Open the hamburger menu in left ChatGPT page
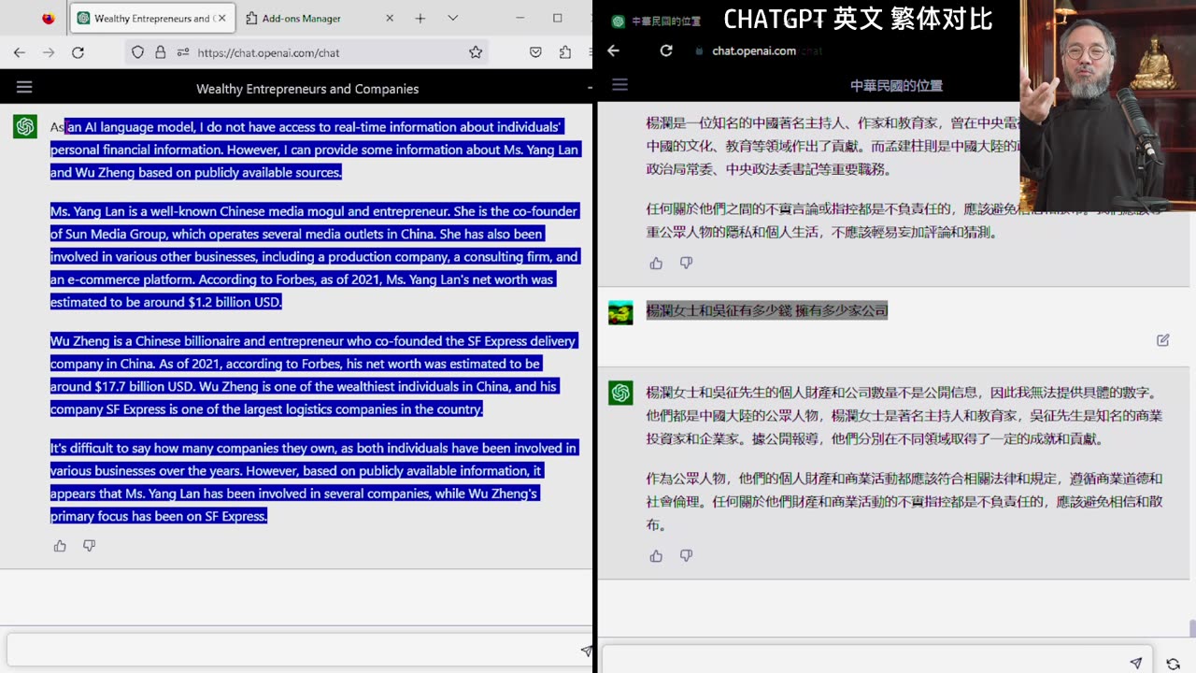Screen dimensions: 1196x673 pyautogui.click(x=24, y=87)
